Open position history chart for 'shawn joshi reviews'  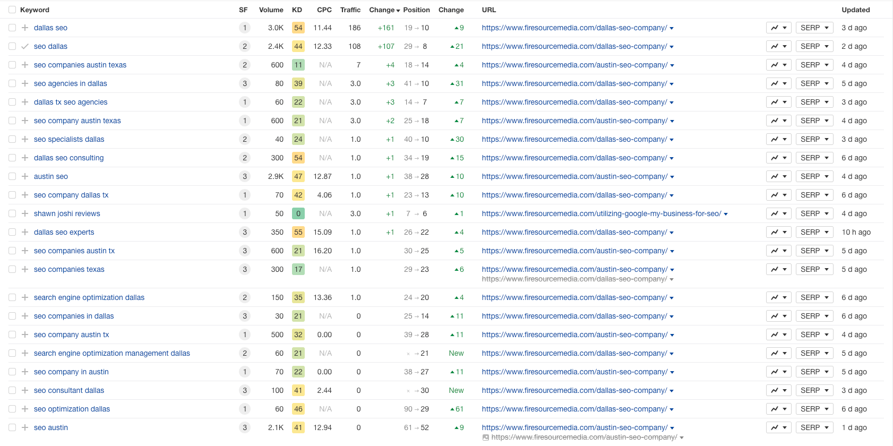[x=779, y=213]
